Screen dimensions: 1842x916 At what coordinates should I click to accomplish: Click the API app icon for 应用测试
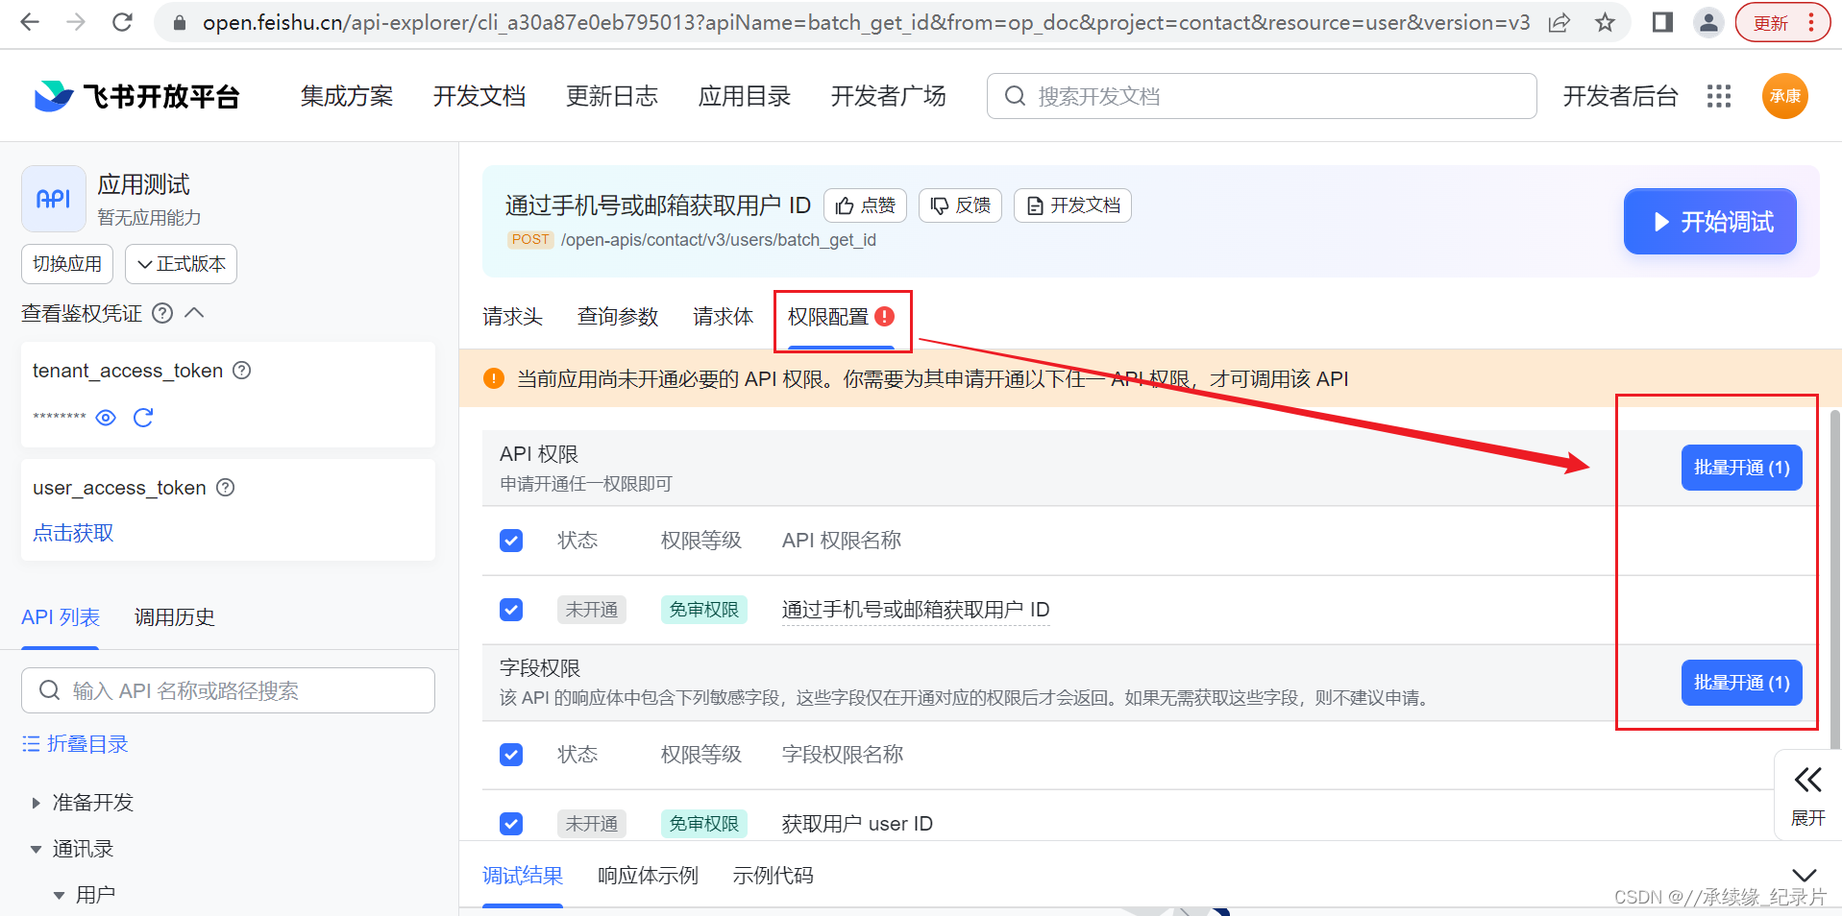tap(54, 199)
